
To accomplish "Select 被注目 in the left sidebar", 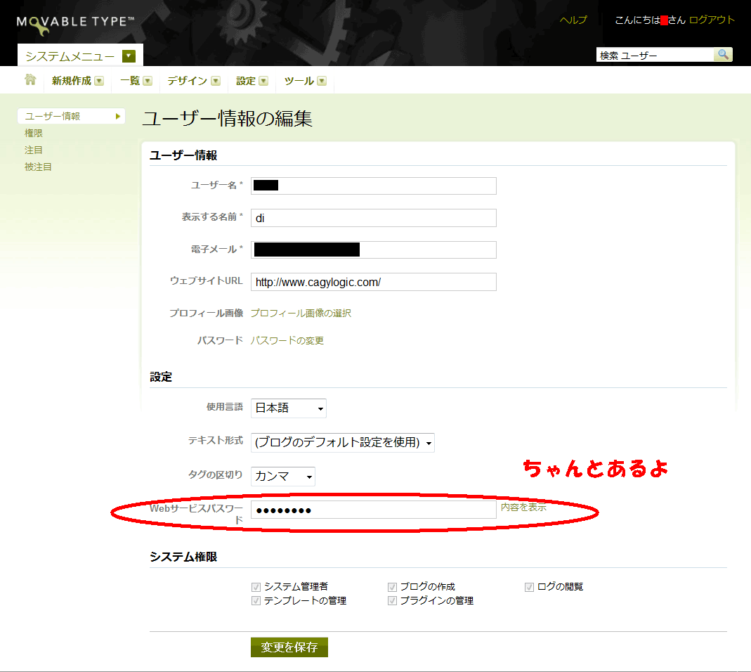I will 38,167.
